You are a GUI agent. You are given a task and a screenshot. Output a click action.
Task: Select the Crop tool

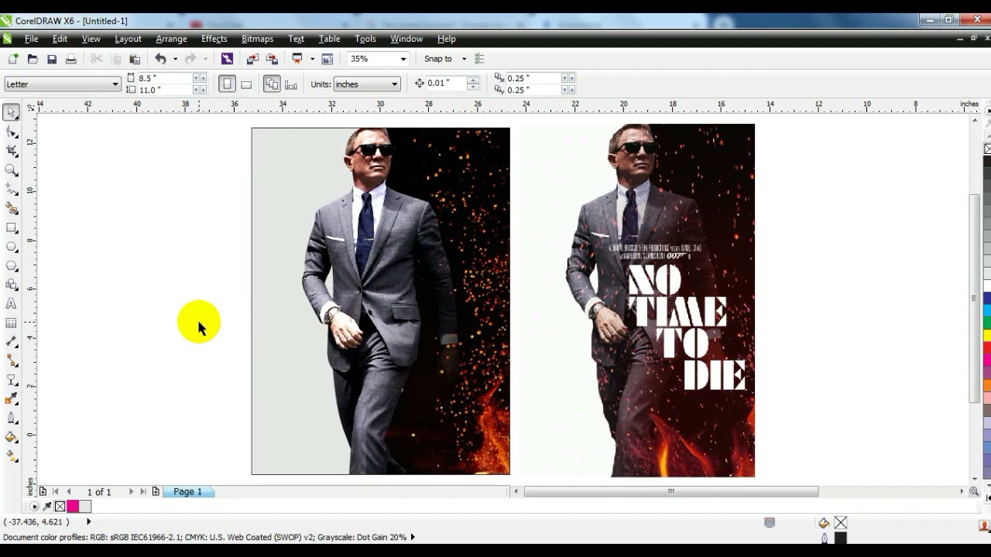[x=12, y=151]
